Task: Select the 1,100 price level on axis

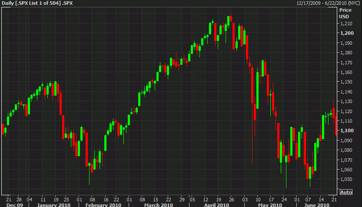Action: 346,130
